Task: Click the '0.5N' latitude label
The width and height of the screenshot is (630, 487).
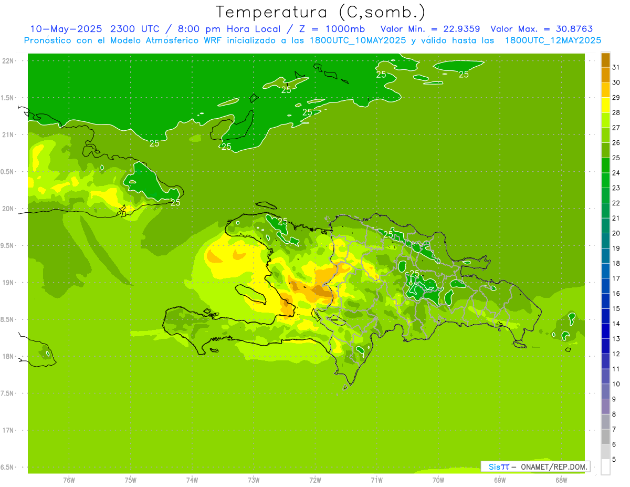Action: [8, 172]
